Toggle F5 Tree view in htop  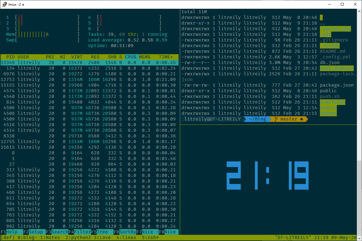click(x=102, y=232)
